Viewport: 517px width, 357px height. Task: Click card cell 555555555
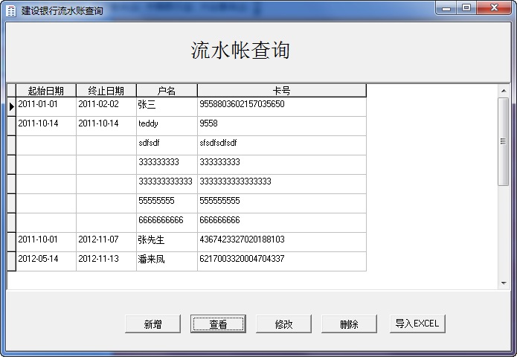(282, 203)
